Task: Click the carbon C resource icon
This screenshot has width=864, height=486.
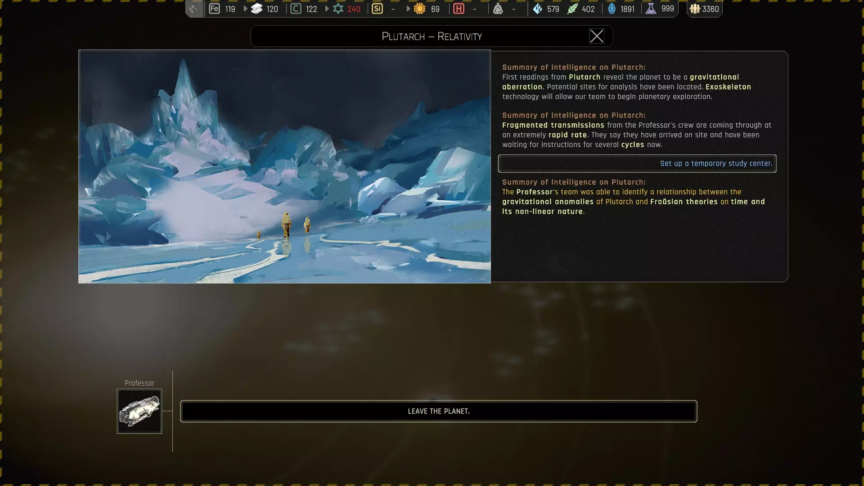Action: pyautogui.click(x=296, y=9)
